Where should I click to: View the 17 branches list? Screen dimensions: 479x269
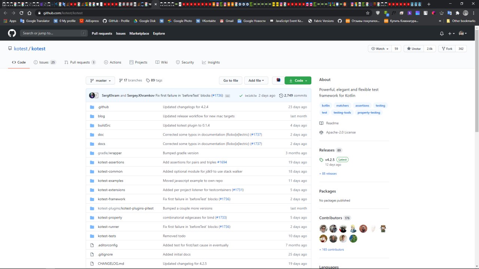[x=131, y=80]
